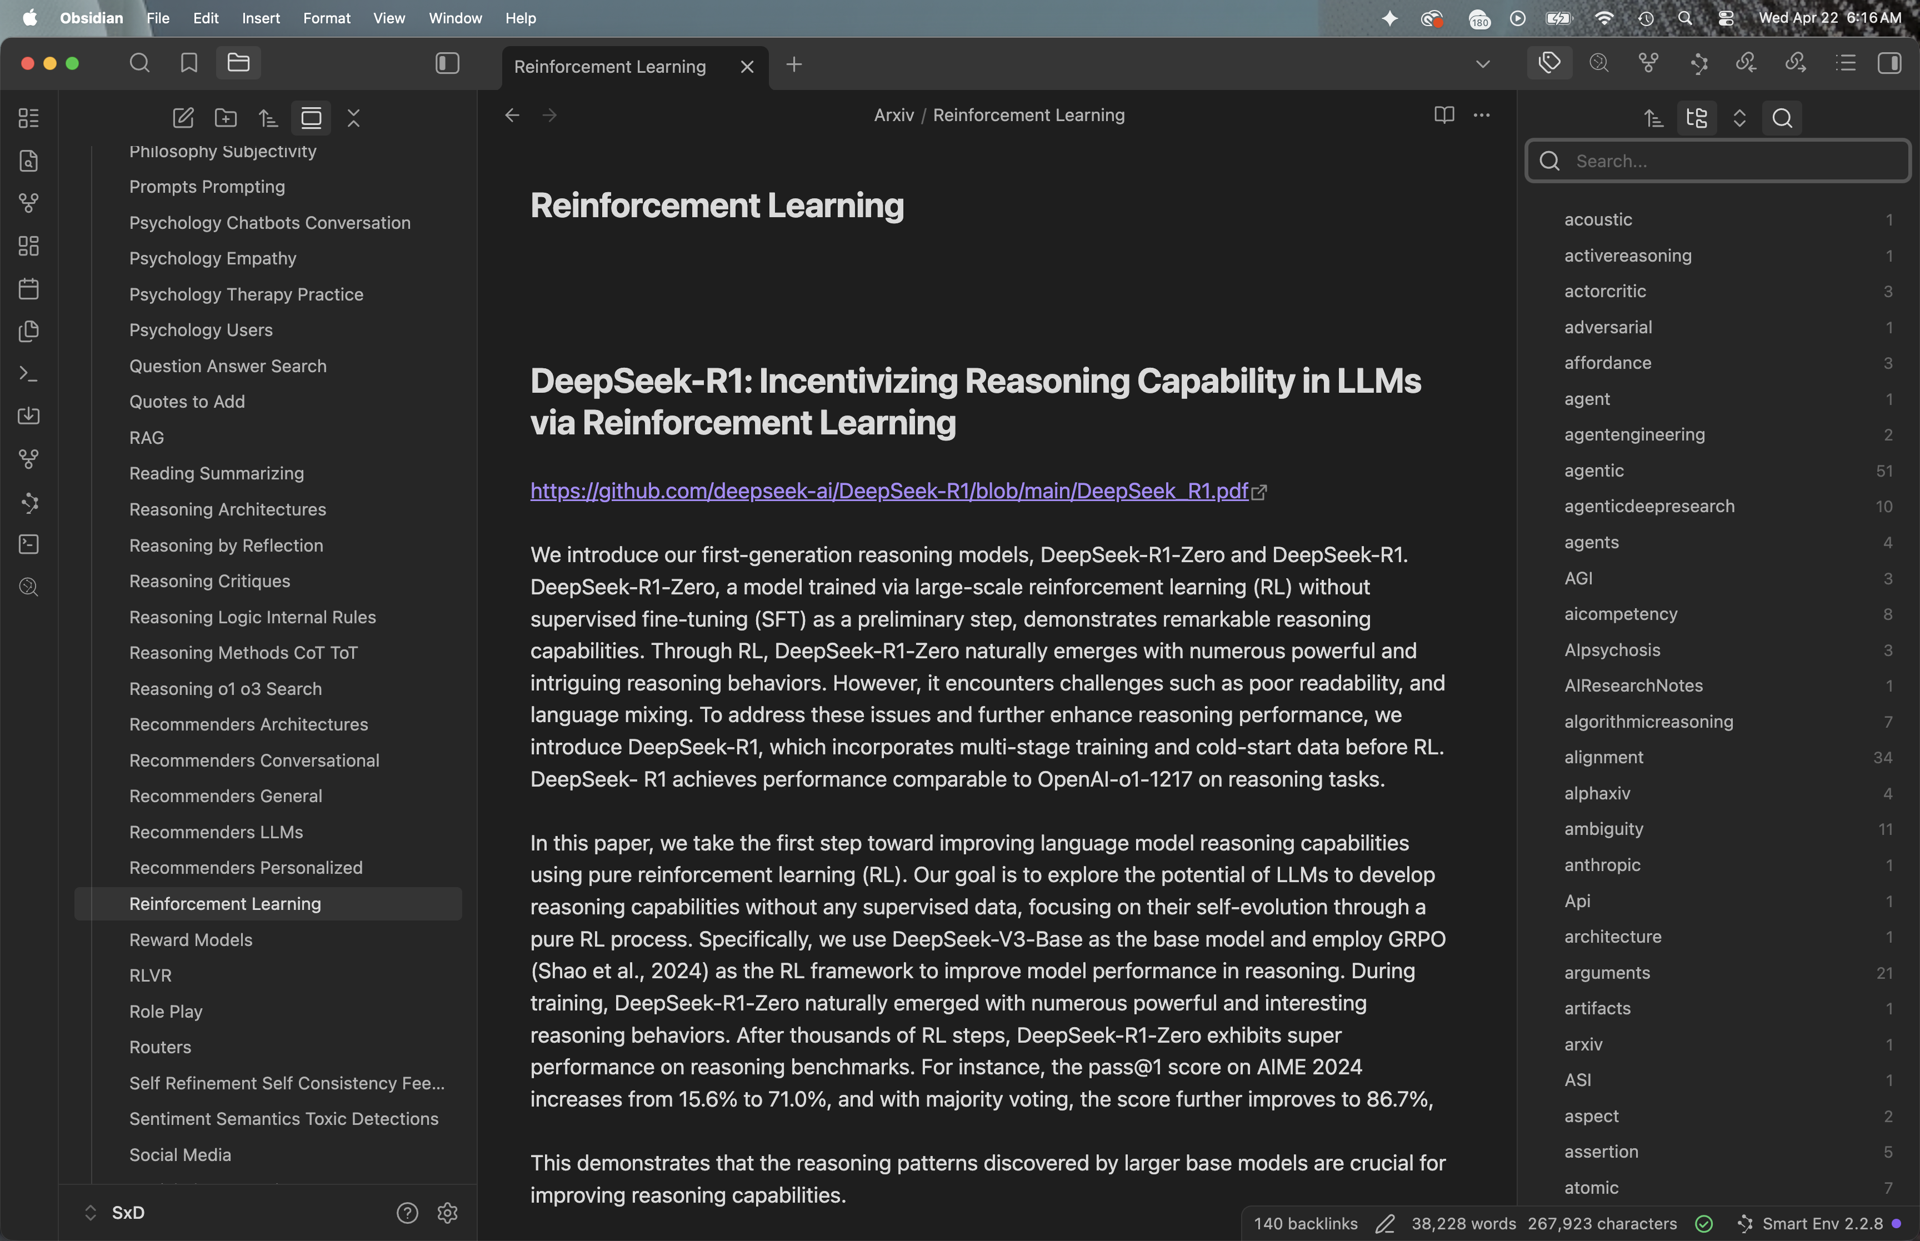
Task: Click the tag Search input field
Action: (1732, 161)
